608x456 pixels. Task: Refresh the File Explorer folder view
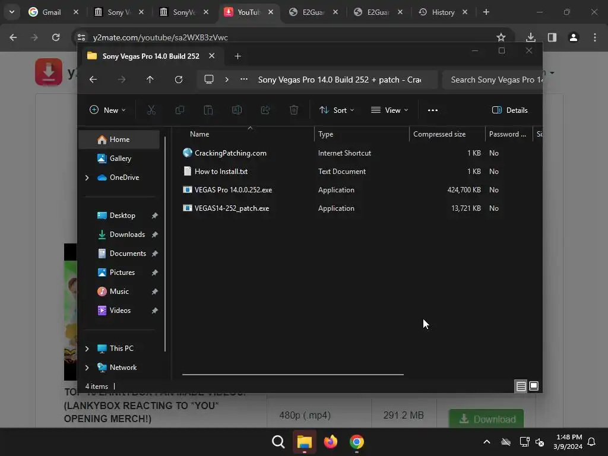point(178,80)
